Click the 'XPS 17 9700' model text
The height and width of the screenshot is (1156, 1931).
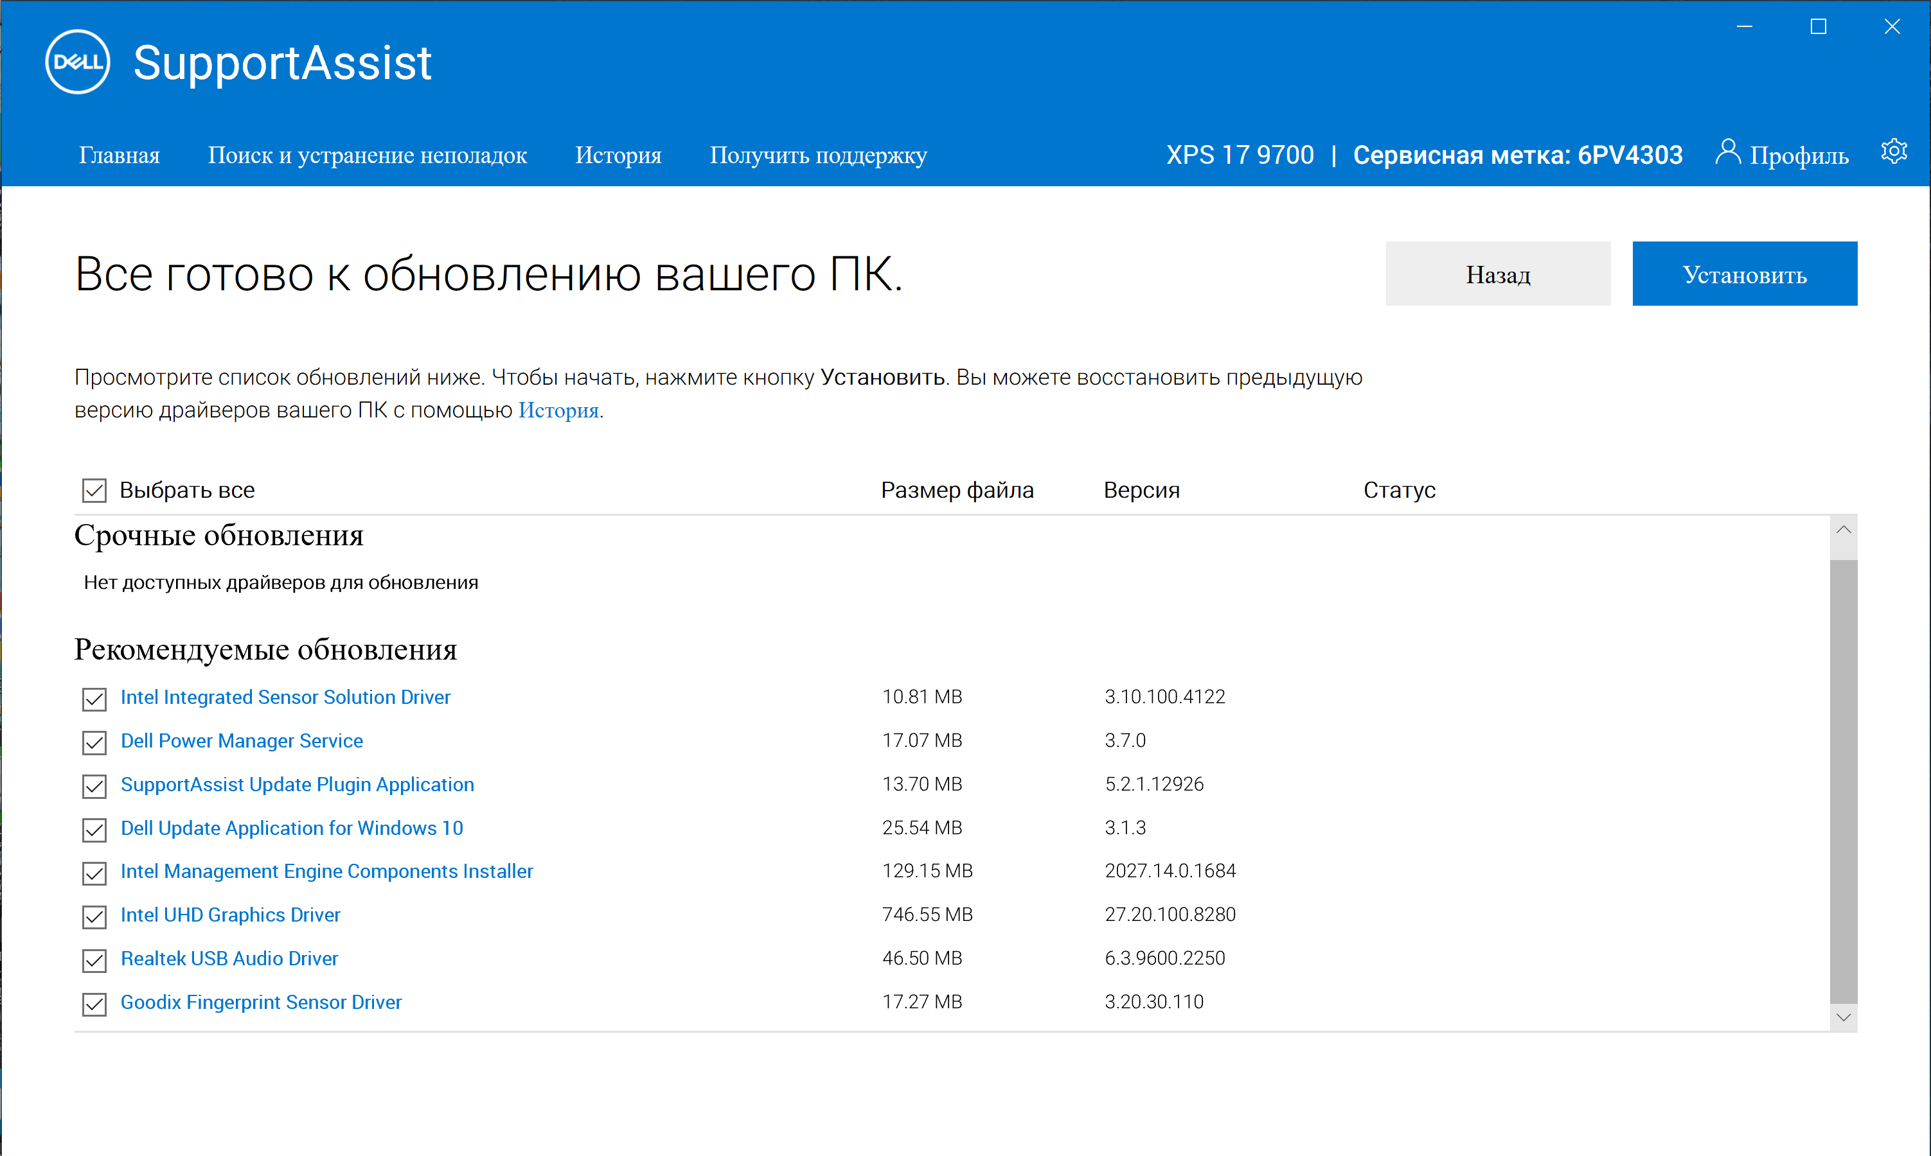[1240, 155]
